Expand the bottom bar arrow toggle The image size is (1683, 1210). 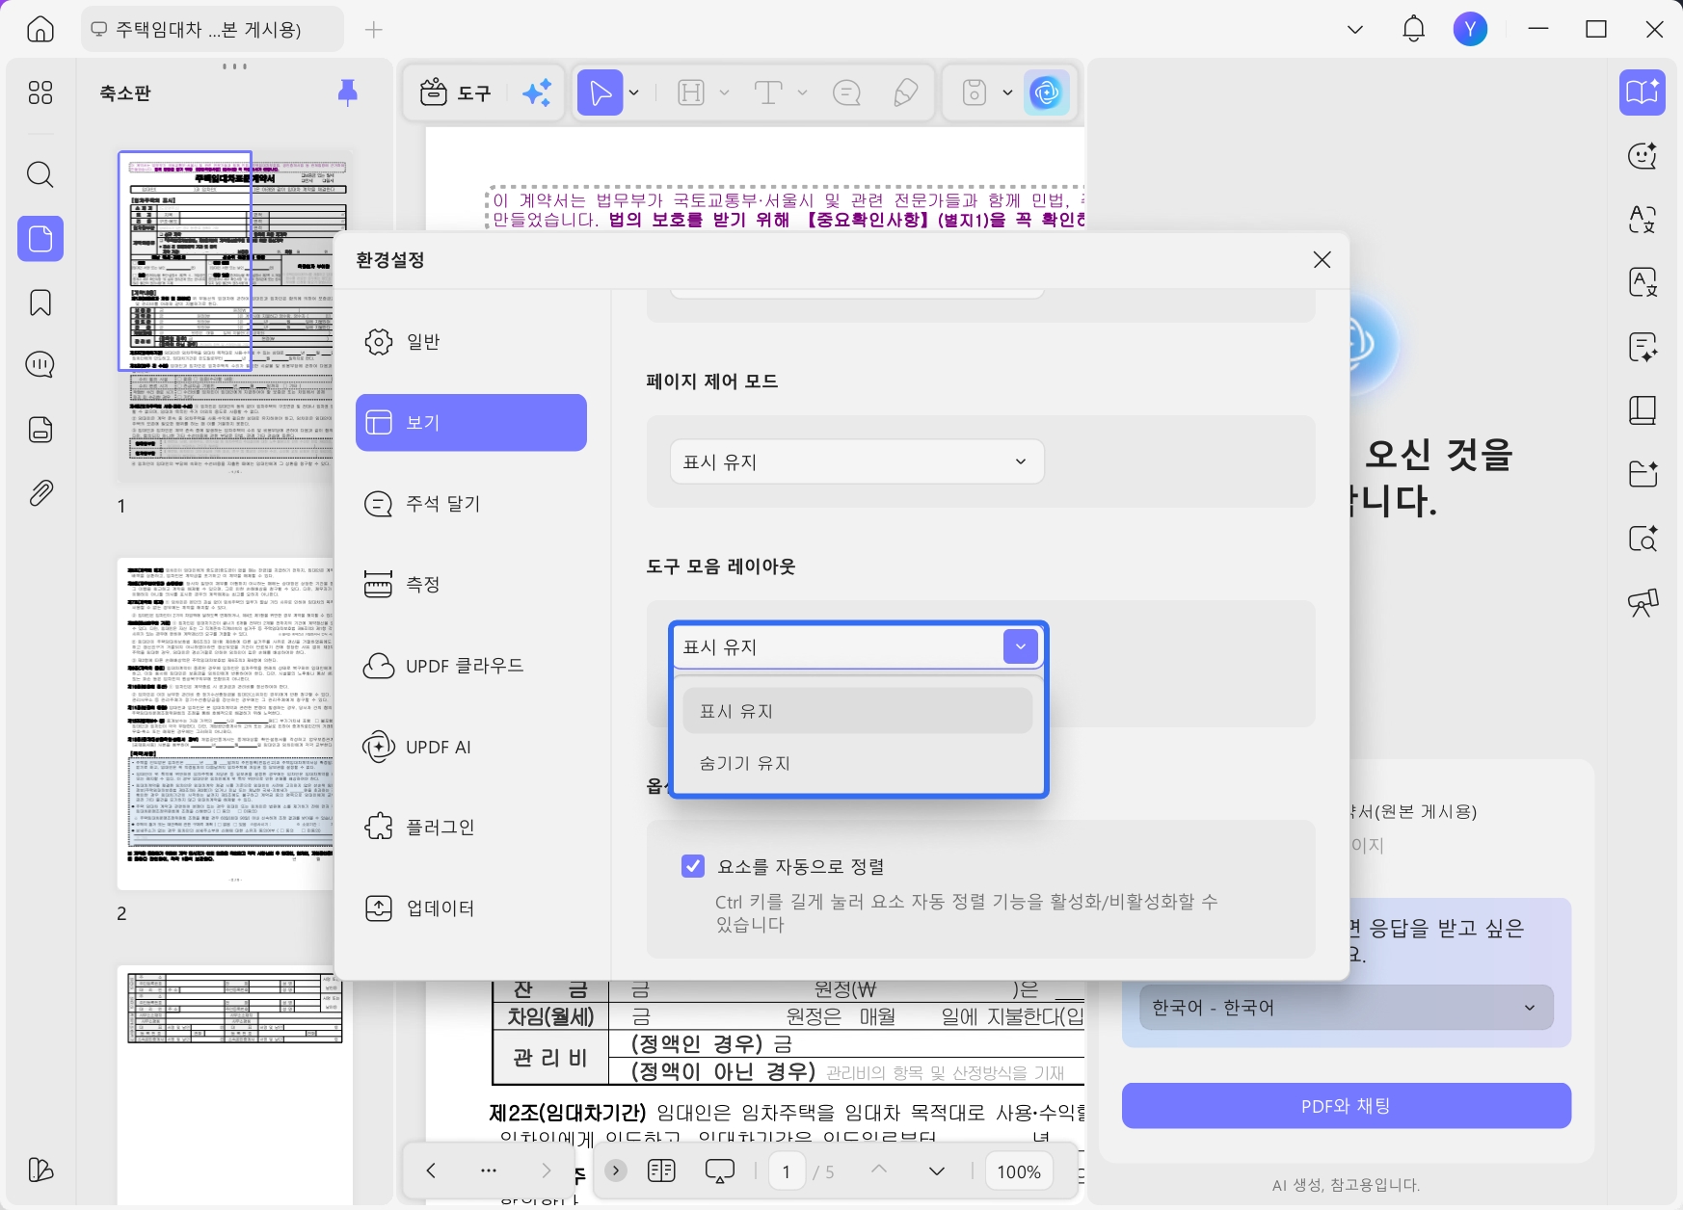[x=616, y=1171]
